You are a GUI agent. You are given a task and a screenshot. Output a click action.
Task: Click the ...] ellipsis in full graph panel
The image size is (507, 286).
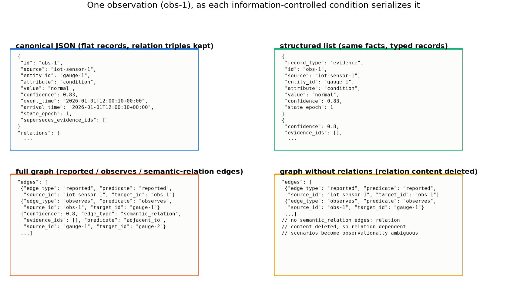(26, 233)
